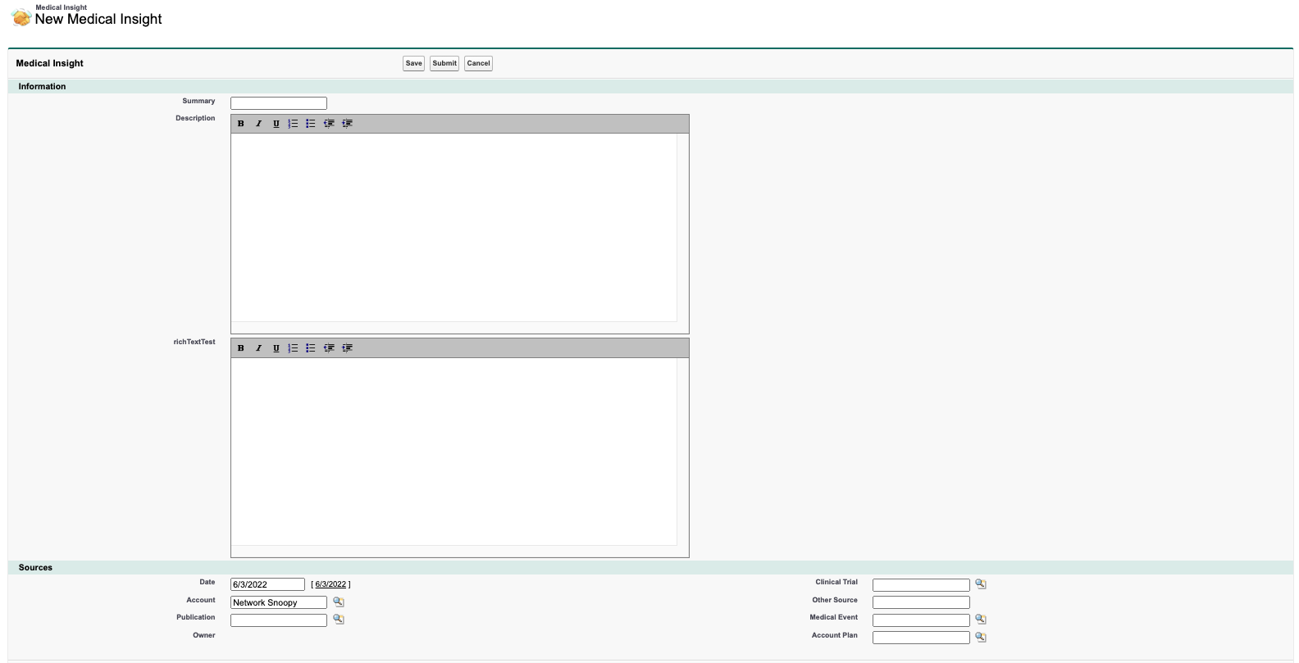Viewport: 1299px width, 663px height.
Task: Click the 6/3/2022 today's date link
Action: click(x=330, y=584)
